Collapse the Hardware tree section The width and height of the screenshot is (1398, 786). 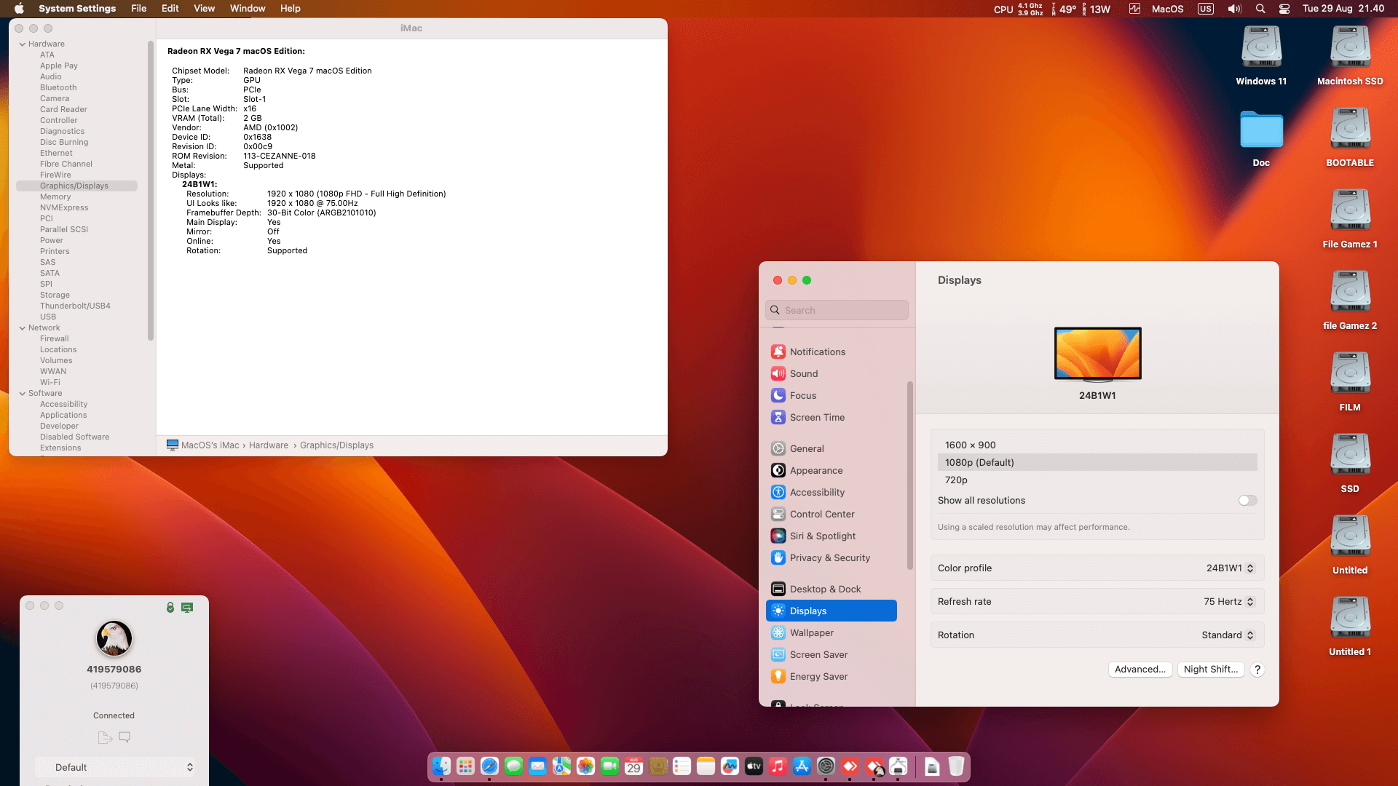(23, 44)
